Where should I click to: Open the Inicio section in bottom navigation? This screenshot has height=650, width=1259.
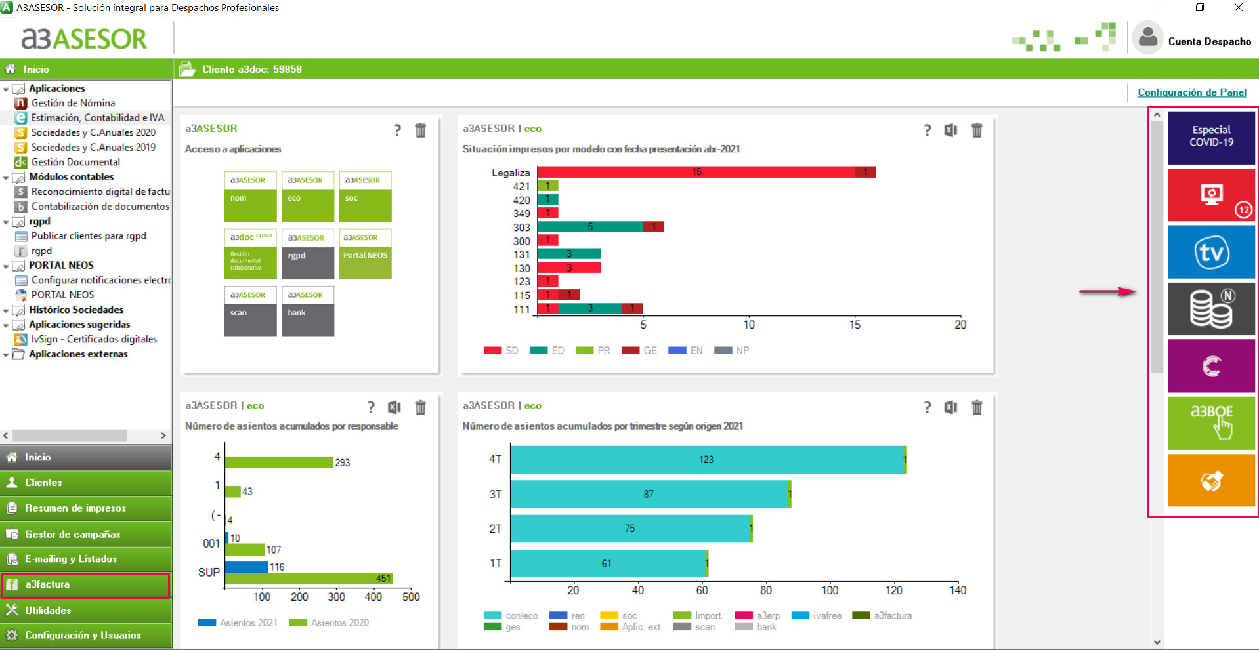click(86, 457)
